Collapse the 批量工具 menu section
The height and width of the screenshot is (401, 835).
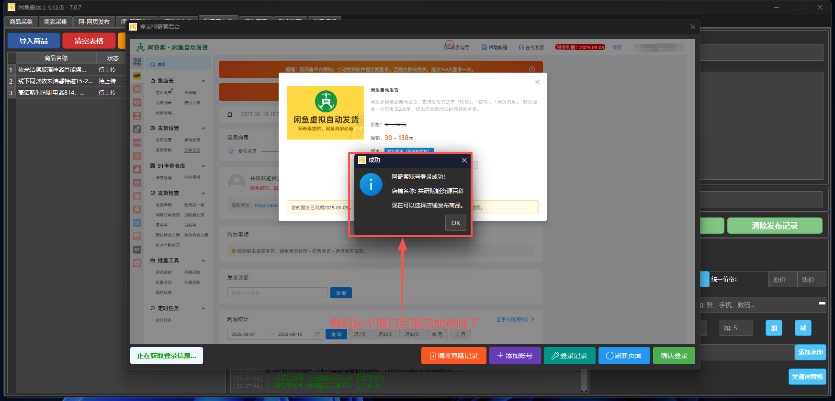(203, 260)
